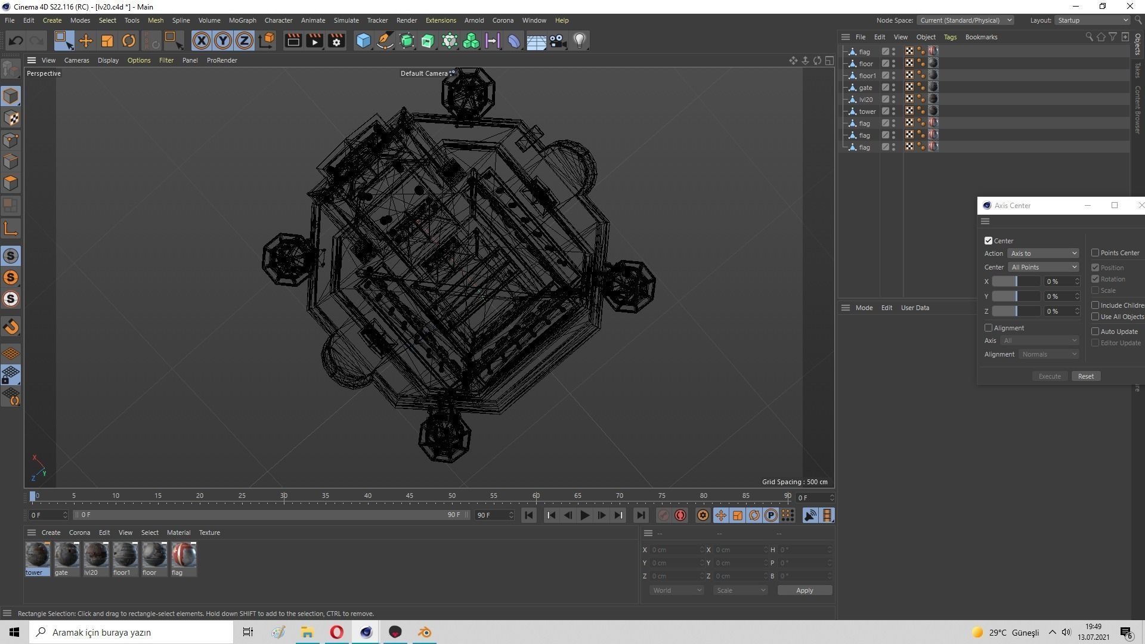Open the User Data menu
Screen dimensions: 1145x644
click(914, 308)
